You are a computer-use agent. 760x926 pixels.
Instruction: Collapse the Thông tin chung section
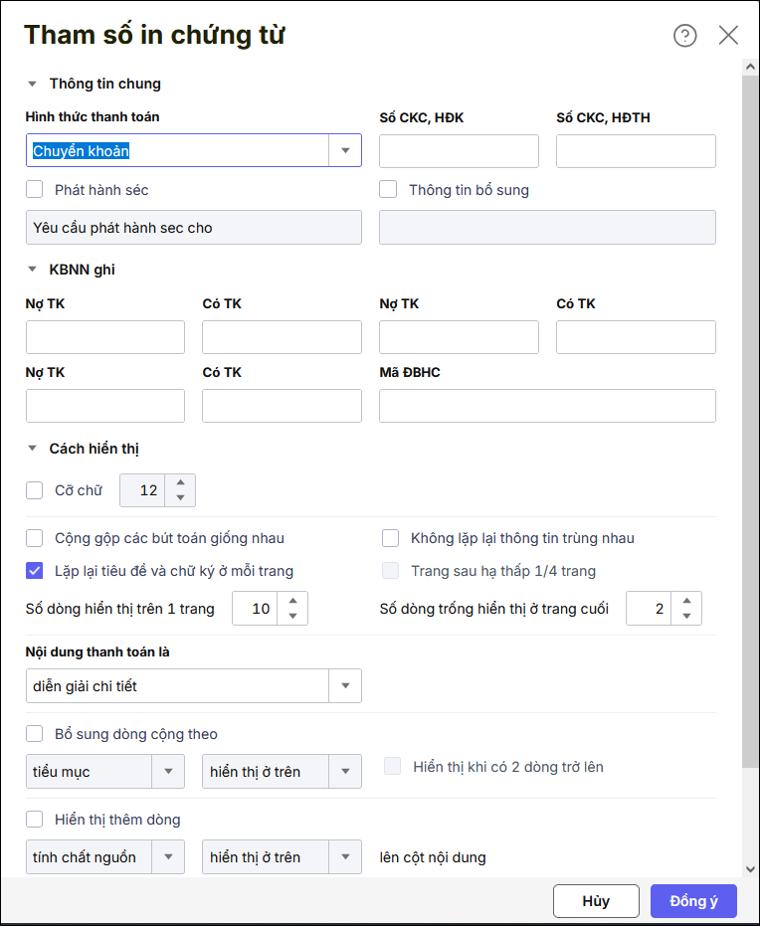[33, 85]
